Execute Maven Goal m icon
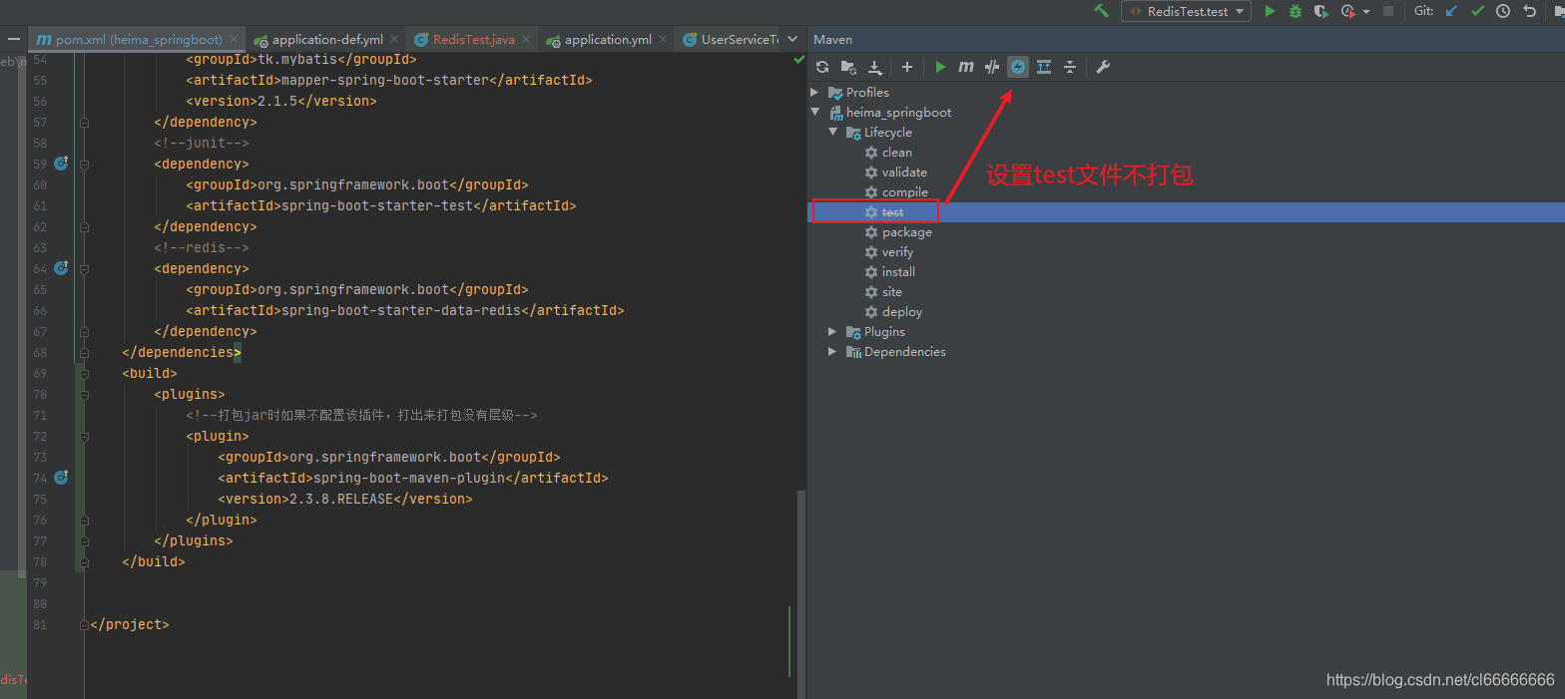This screenshot has width=1565, height=699. click(x=966, y=67)
